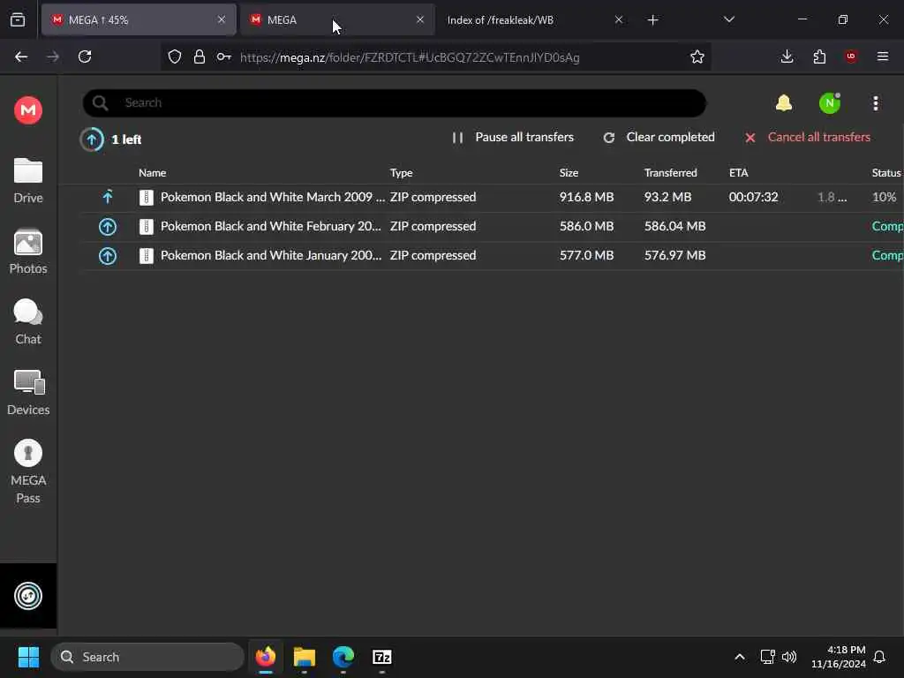Viewport: 904px width, 678px height.
Task: Click ZIP file icon of March 2009 file
Action: pyautogui.click(x=147, y=197)
